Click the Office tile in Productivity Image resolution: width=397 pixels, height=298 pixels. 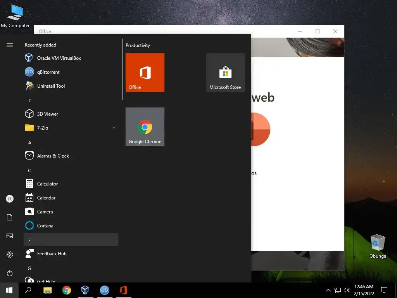[x=145, y=73]
